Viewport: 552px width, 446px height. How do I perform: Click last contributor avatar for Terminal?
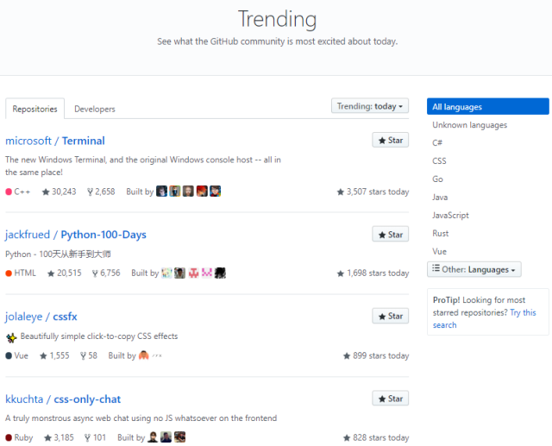click(215, 192)
